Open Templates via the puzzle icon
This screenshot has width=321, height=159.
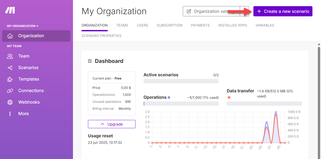[10, 79]
